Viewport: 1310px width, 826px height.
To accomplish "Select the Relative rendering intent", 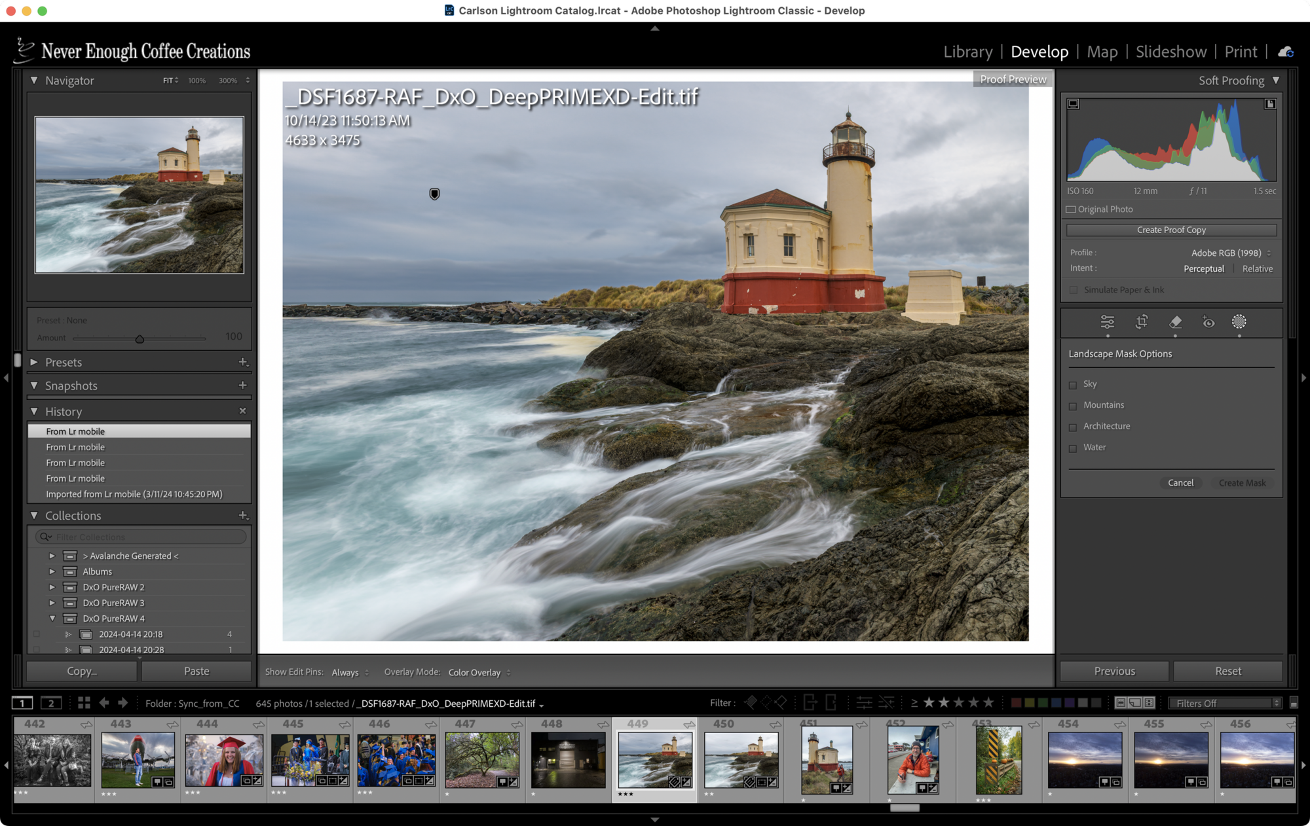I will 1258,268.
